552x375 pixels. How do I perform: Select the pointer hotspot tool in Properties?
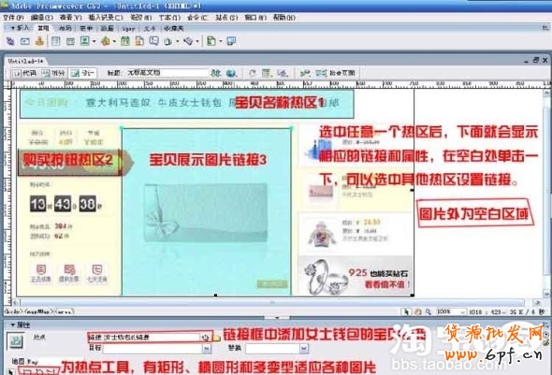[x=10, y=371]
